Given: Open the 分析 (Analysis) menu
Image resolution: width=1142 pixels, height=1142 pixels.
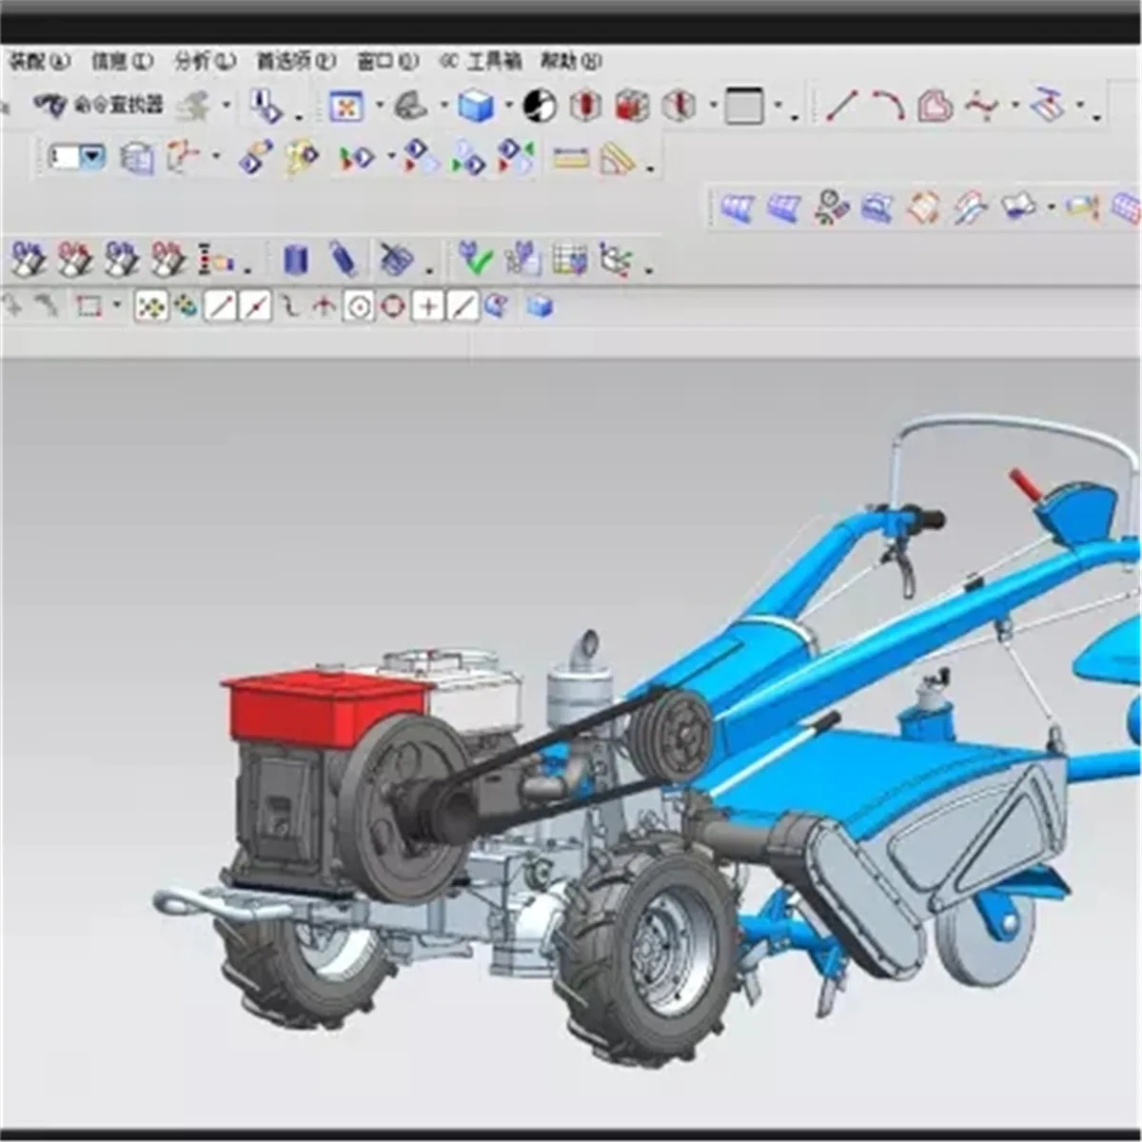Looking at the screenshot, I should tap(205, 62).
